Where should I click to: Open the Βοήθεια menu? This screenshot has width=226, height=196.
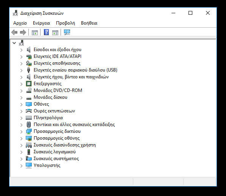[x=89, y=23]
